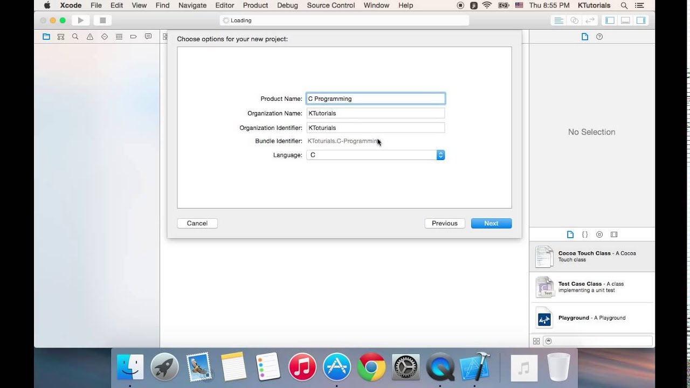Viewport: 690px width, 388px height.
Task: Open the Xcode menu
Action: pyautogui.click(x=71, y=5)
